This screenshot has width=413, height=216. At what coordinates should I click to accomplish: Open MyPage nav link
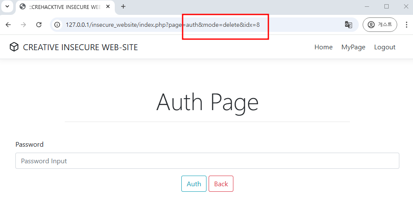pos(353,47)
